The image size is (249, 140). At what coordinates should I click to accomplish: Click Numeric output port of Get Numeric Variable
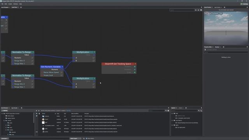pos(62,70)
